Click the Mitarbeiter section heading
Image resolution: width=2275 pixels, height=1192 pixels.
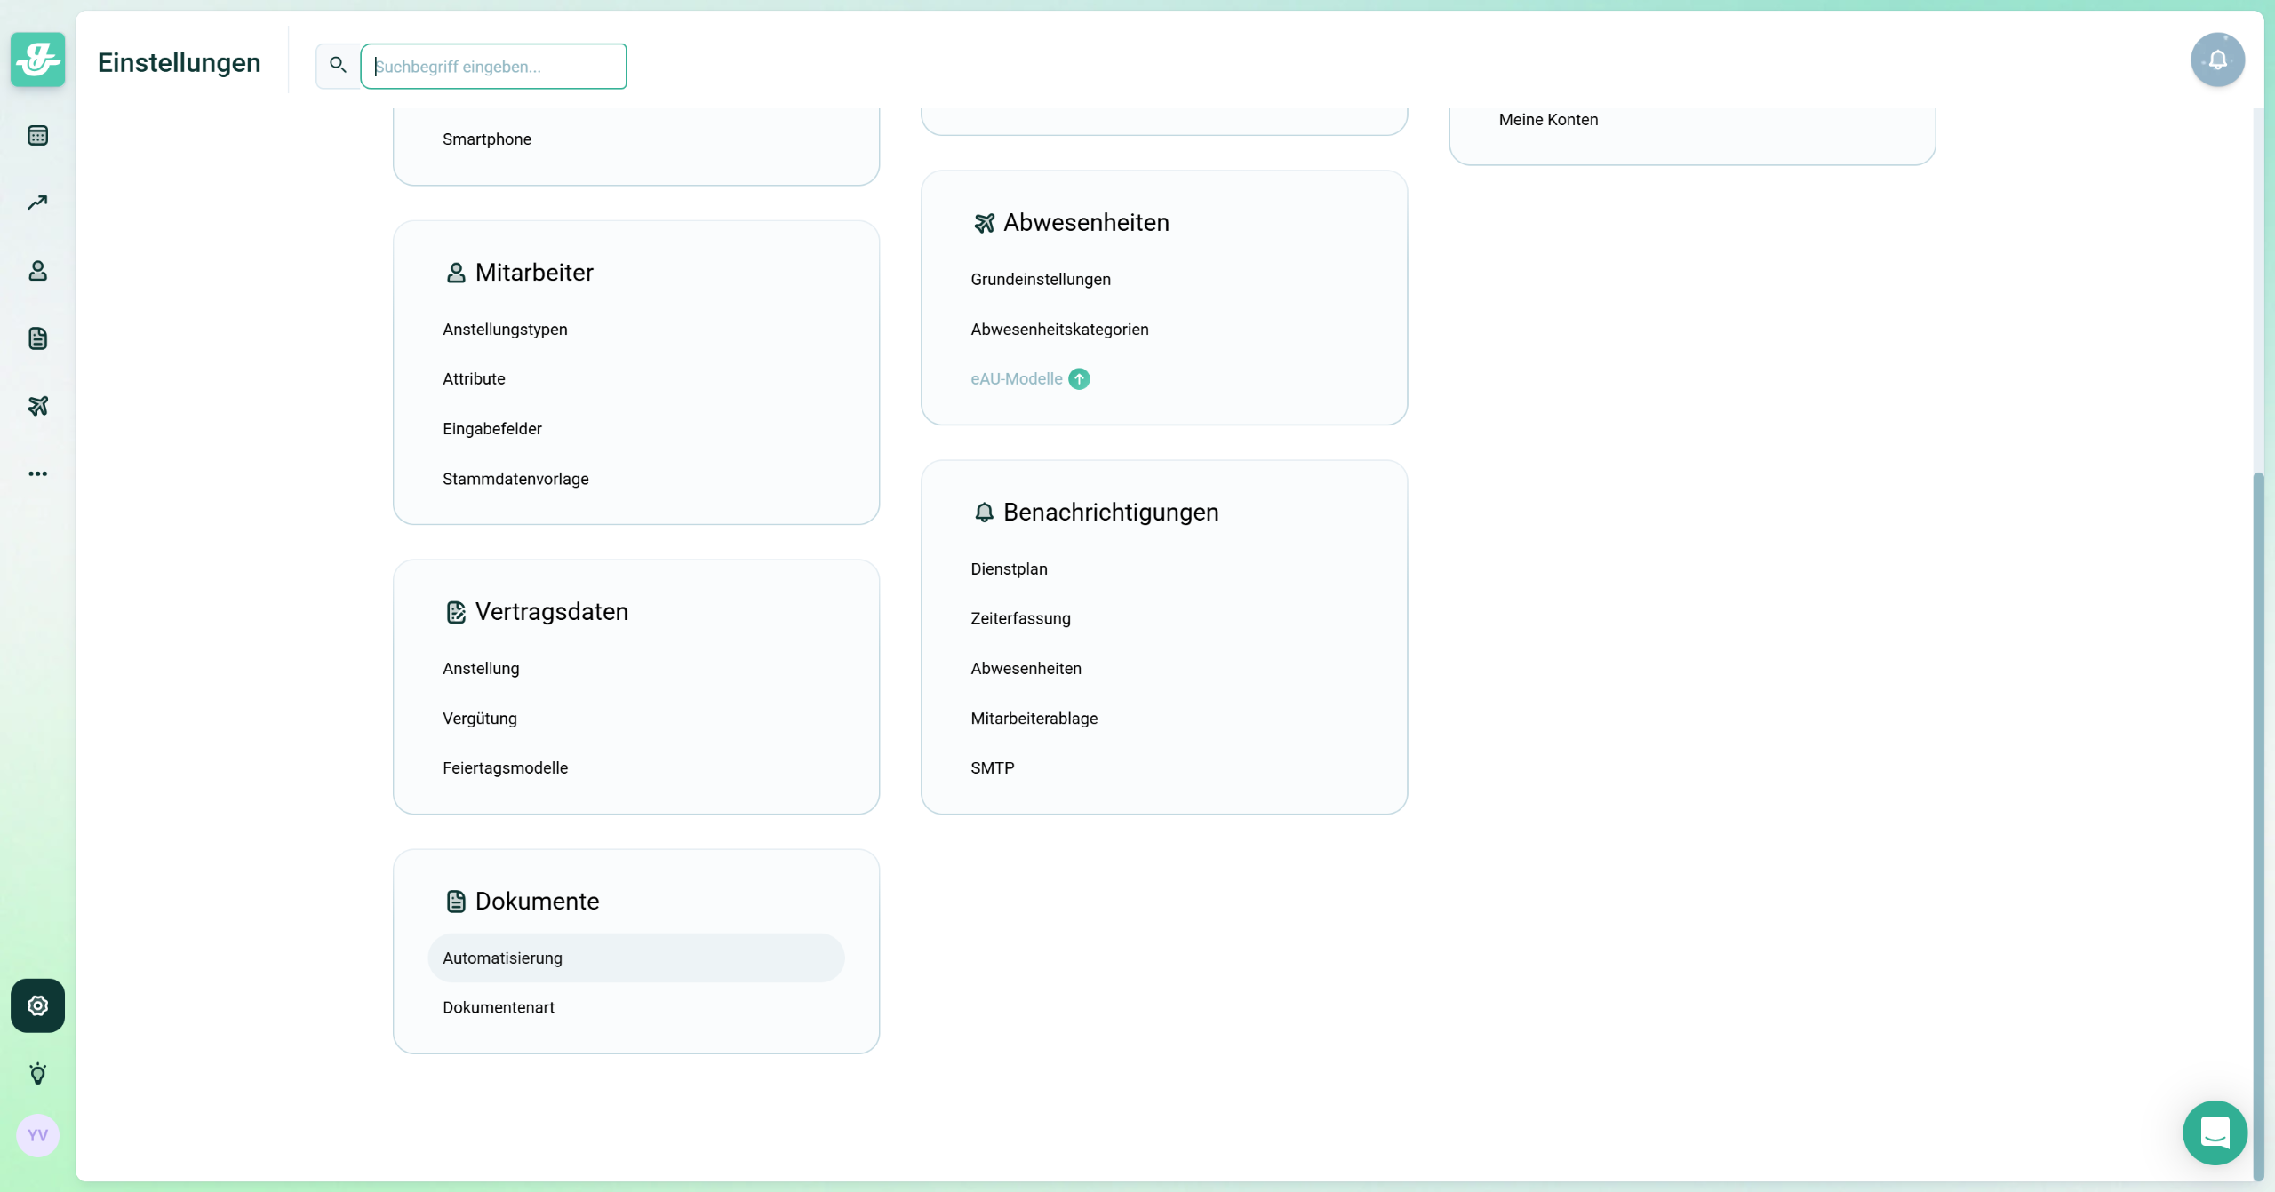534,273
